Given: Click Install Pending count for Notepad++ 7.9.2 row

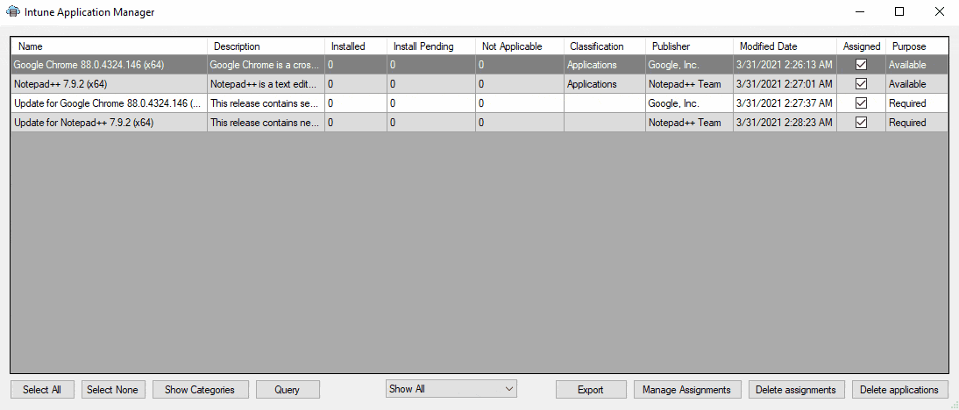Looking at the screenshot, I should pyautogui.click(x=431, y=84).
